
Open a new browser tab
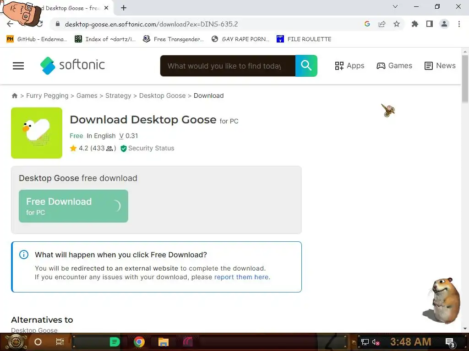click(124, 8)
